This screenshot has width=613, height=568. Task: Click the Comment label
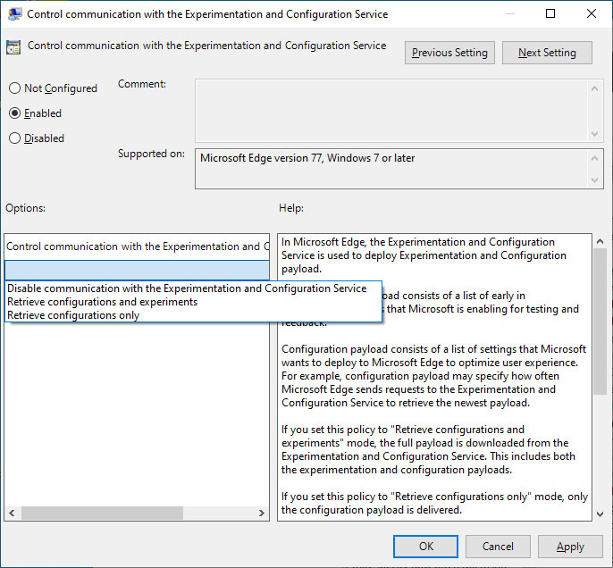pyautogui.click(x=142, y=84)
